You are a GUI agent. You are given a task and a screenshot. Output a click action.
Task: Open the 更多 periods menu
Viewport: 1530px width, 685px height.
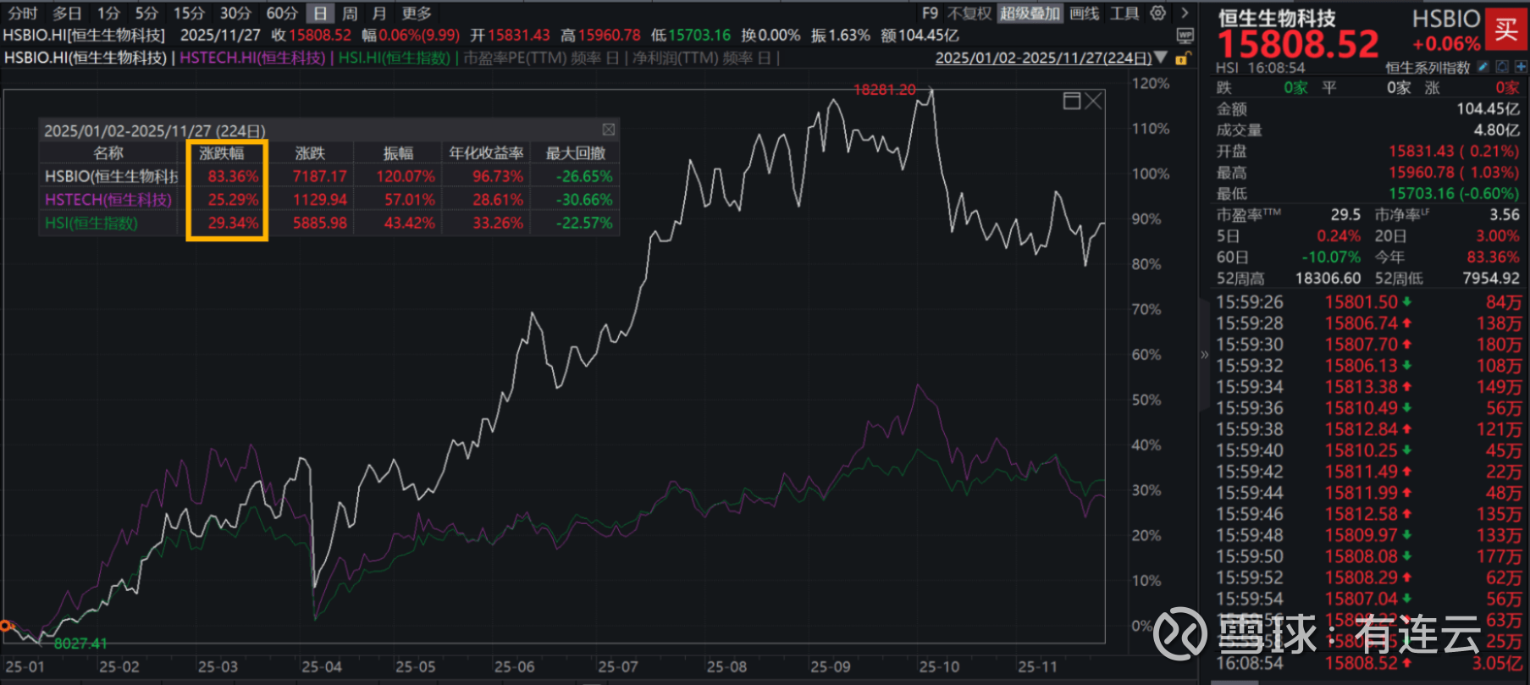point(417,14)
